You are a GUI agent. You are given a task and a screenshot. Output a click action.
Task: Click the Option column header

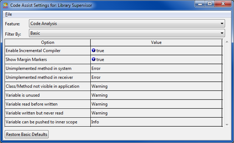pos(48,42)
